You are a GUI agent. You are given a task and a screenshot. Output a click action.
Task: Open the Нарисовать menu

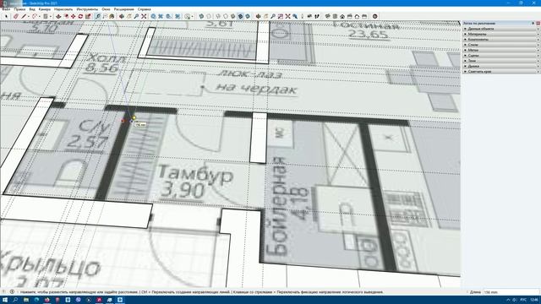tap(63, 9)
